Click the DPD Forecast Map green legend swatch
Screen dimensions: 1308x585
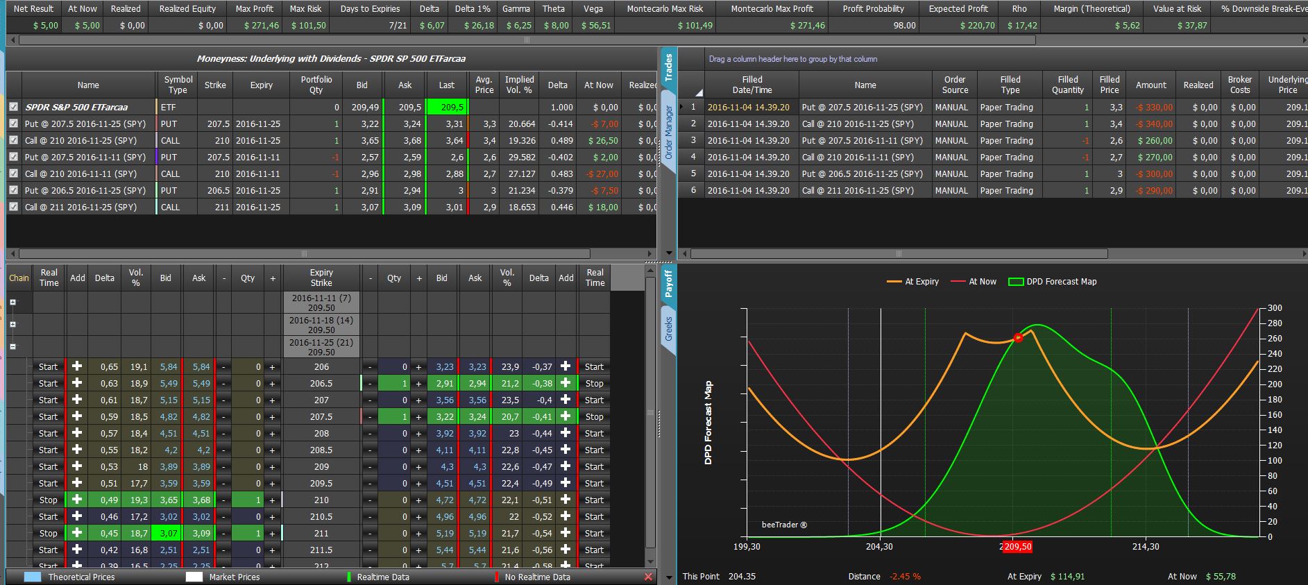pyautogui.click(x=1016, y=282)
